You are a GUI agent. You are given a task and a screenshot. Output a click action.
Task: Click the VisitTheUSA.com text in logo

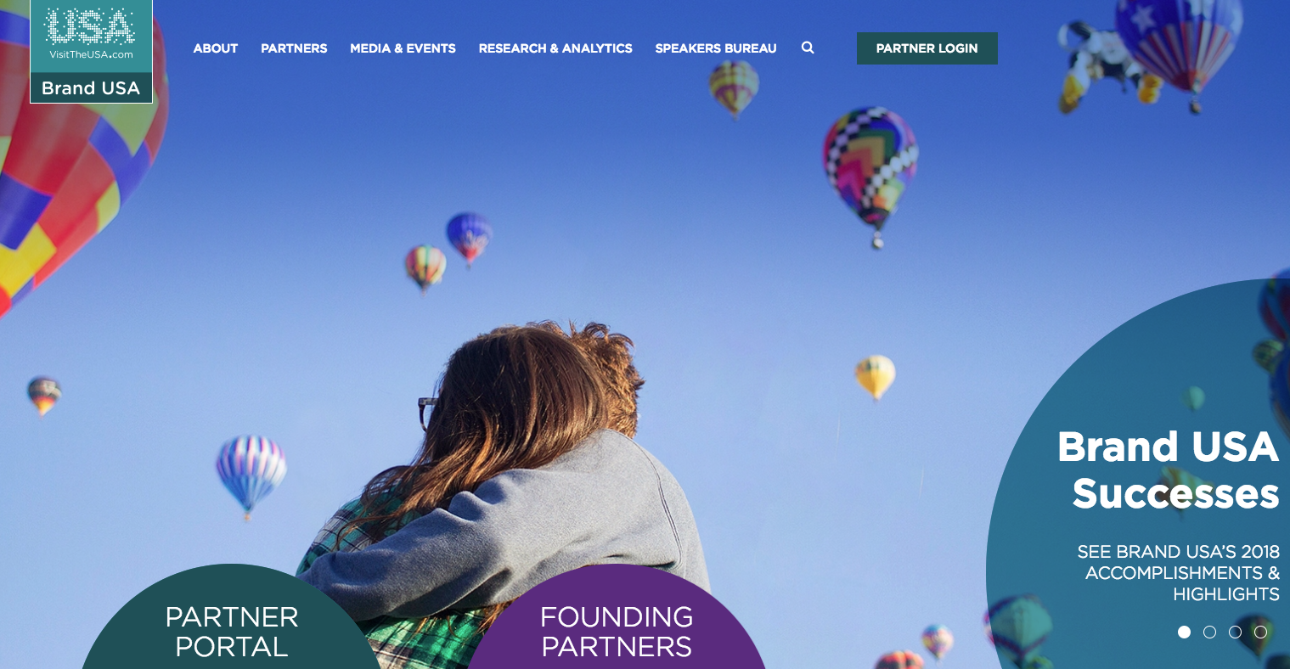(91, 55)
